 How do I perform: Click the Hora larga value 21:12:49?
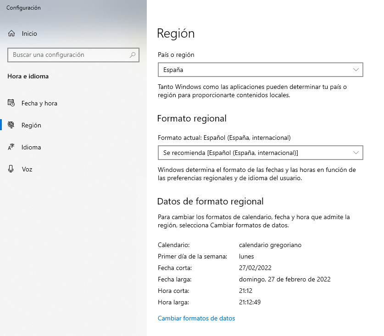pos(250,302)
